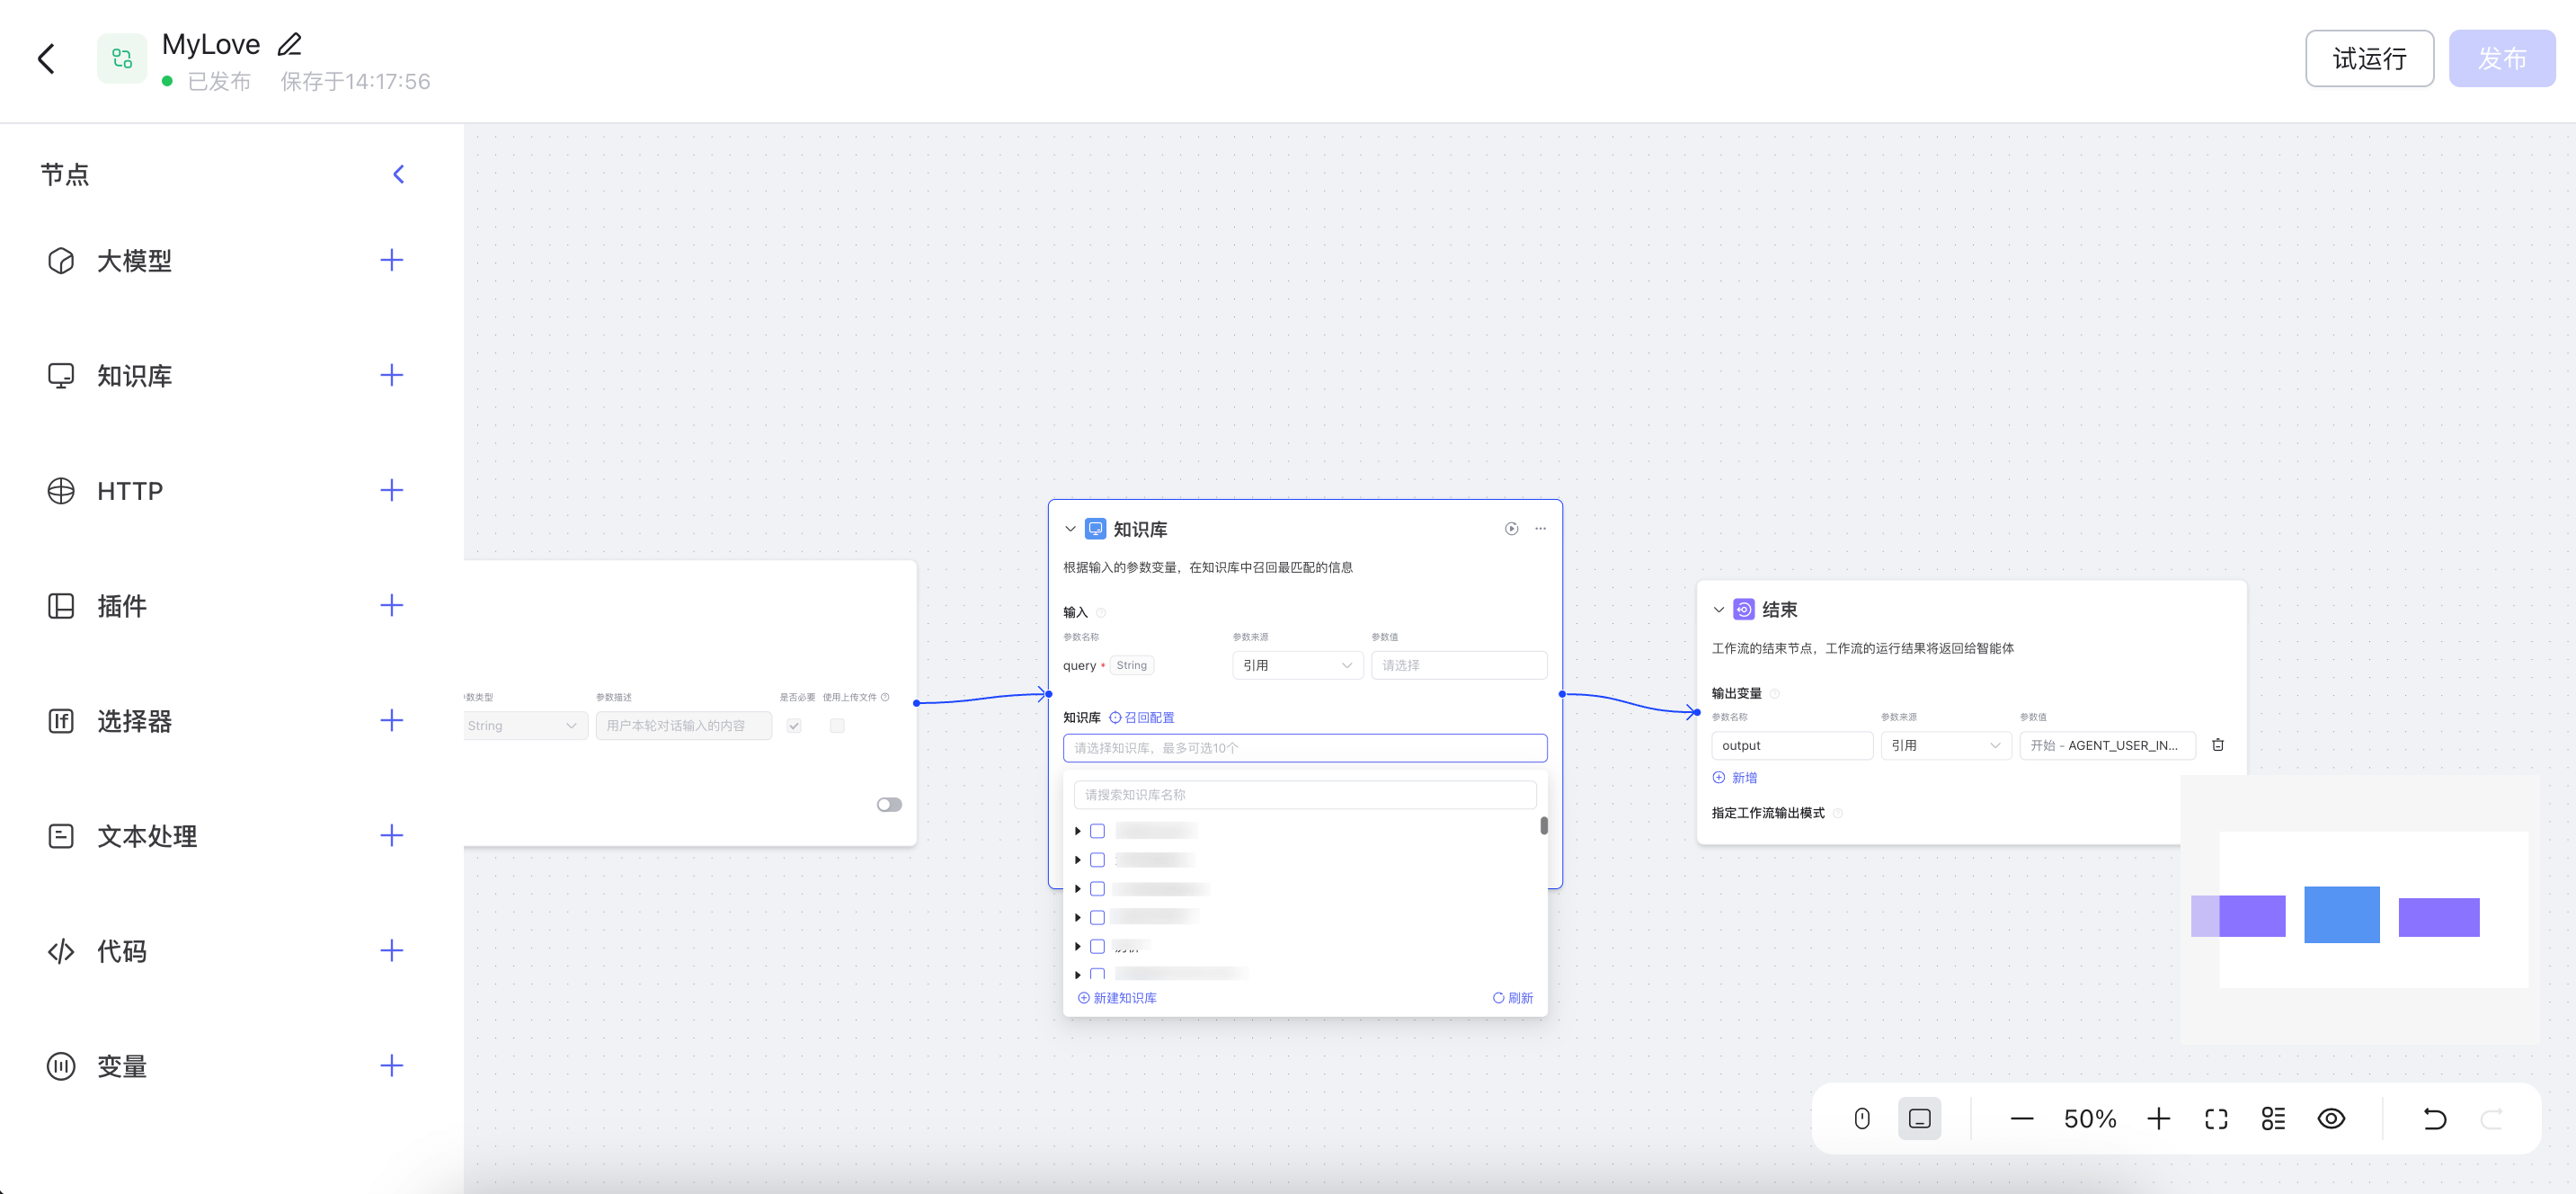The width and height of the screenshot is (2576, 1194).
Task: Open the query 引用 source dropdown
Action: point(1296,665)
